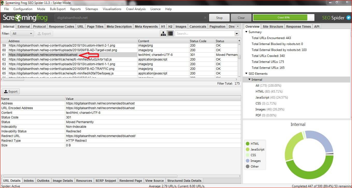Open the Mode menu
Screen dimensions: 352x188
(x=41, y=9)
